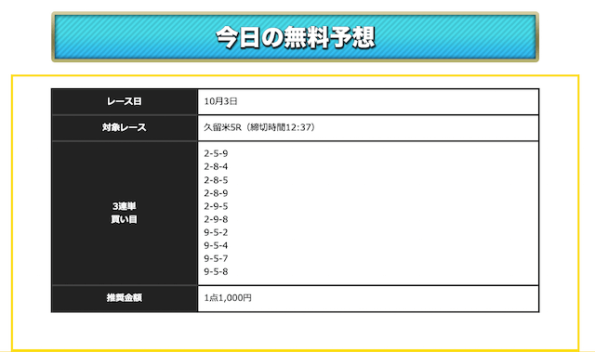This screenshot has width=595, height=352.
Task: Select the 対象レース header cell
Action: 125,127
